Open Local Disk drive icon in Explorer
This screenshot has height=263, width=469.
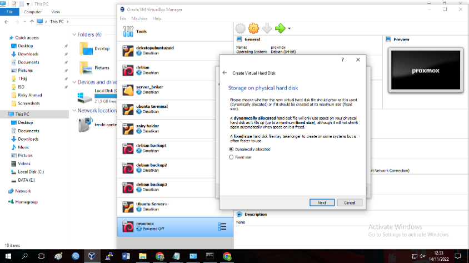pos(84,97)
